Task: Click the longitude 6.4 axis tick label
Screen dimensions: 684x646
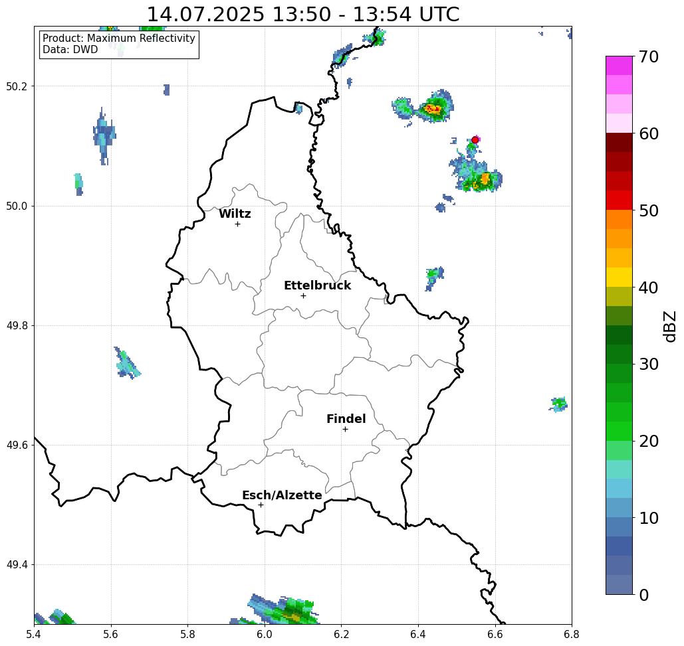Action: coord(418,635)
